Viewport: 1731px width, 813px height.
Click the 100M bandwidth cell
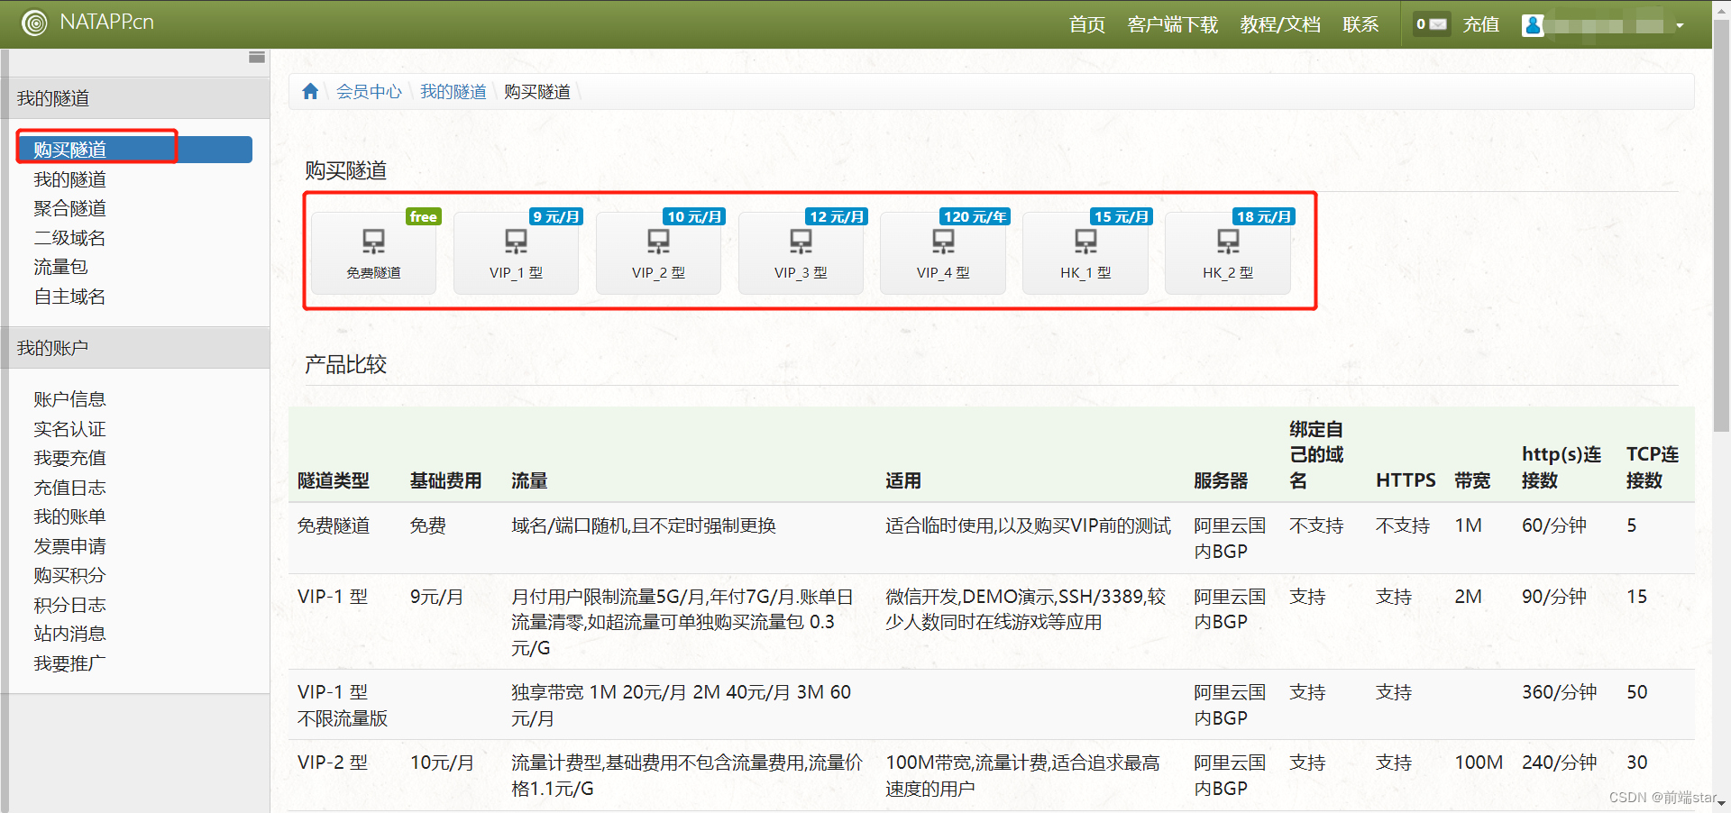point(1479,763)
